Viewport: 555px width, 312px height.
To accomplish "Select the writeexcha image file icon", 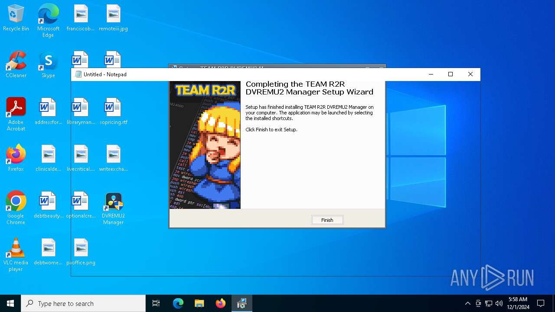I will (113, 158).
